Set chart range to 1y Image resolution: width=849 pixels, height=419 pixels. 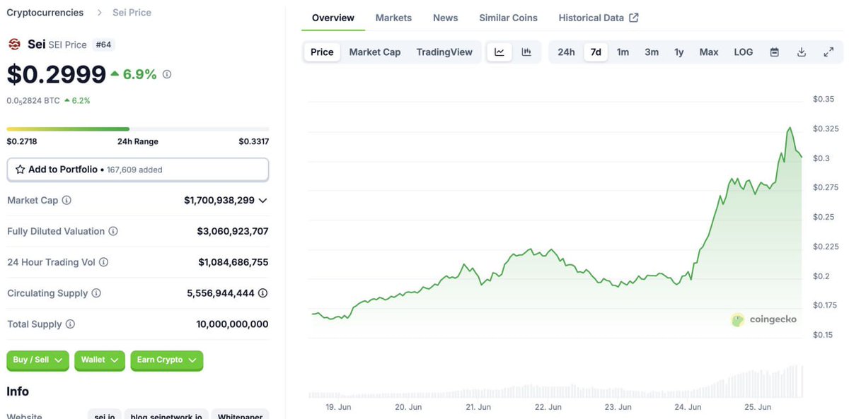coord(679,52)
